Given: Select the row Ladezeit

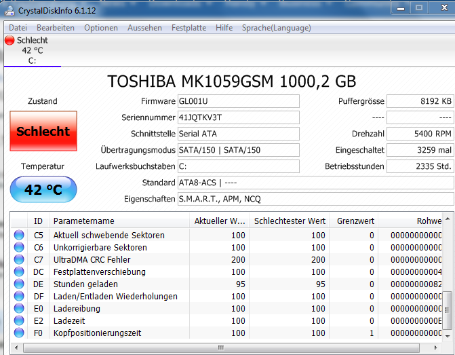Looking at the screenshot, I should point(226,320).
